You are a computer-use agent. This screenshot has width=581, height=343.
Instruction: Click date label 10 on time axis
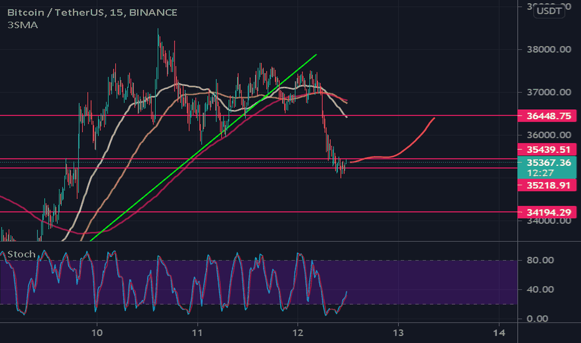pyautogui.click(x=97, y=332)
